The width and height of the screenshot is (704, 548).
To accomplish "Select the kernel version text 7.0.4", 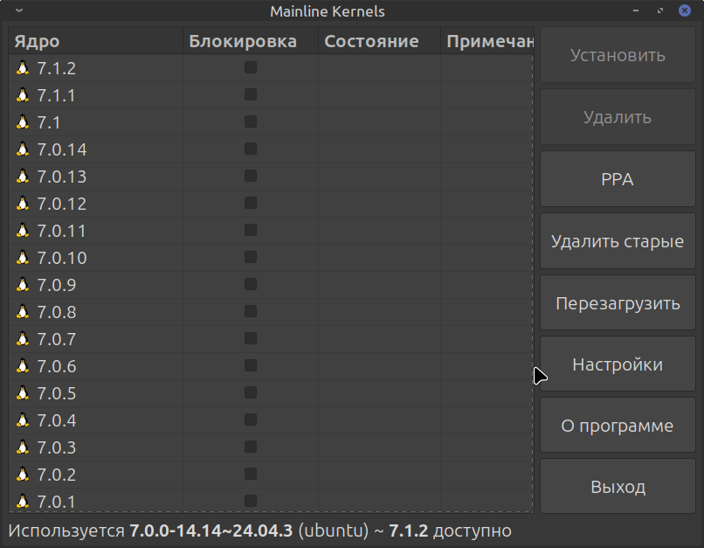I will click(57, 420).
